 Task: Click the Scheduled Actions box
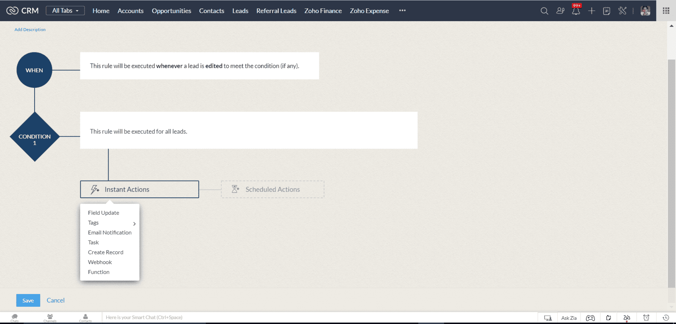(273, 189)
